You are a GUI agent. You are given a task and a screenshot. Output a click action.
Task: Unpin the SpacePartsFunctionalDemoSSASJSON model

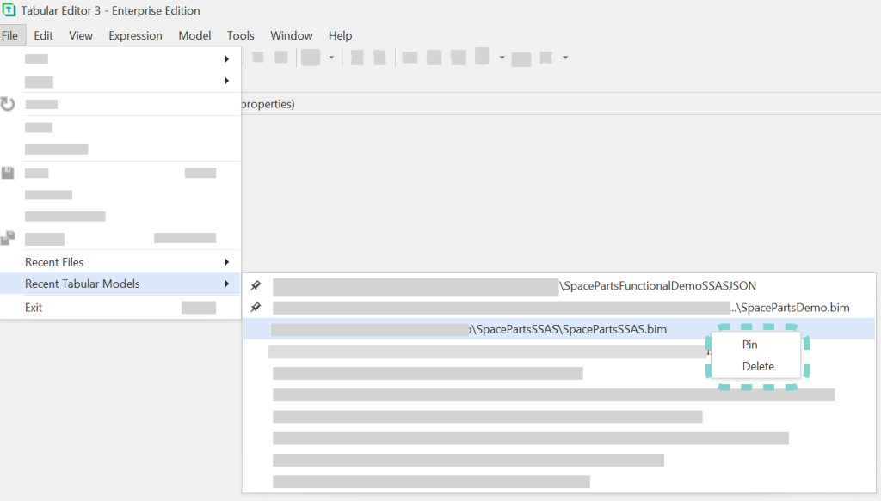(x=256, y=285)
